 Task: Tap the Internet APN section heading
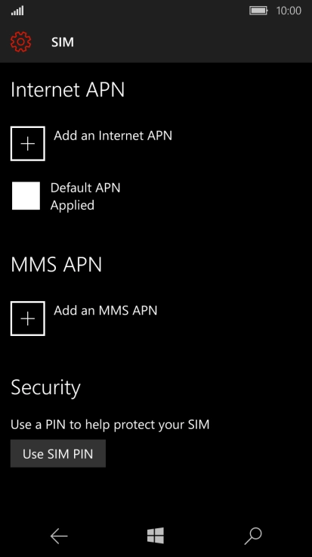click(68, 90)
